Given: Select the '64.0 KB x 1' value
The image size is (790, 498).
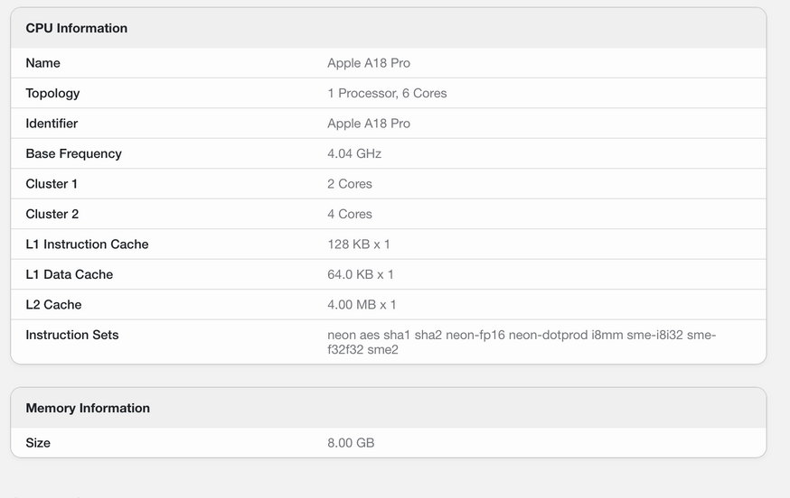Looking at the screenshot, I should (361, 274).
